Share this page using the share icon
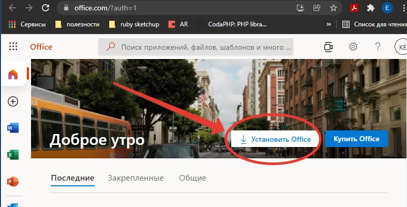Image resolution: width=407 pixels, height=207 pixels. click(316, 8)
